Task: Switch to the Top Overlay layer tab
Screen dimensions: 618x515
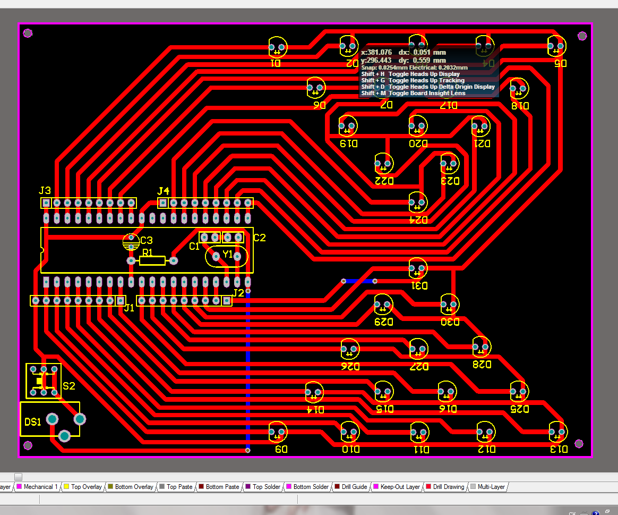Action: [x=83, y=487]
